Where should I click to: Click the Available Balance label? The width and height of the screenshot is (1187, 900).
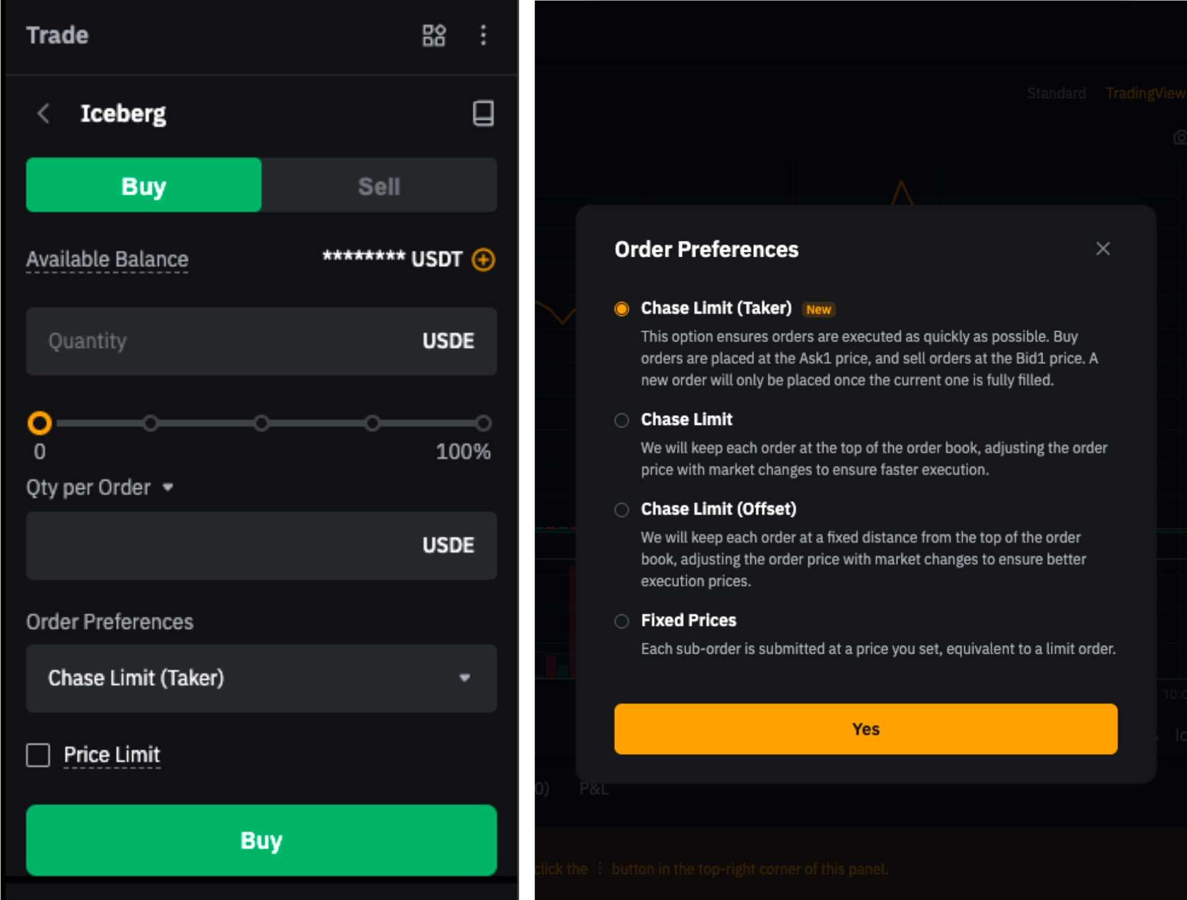[x=107, y=260]
